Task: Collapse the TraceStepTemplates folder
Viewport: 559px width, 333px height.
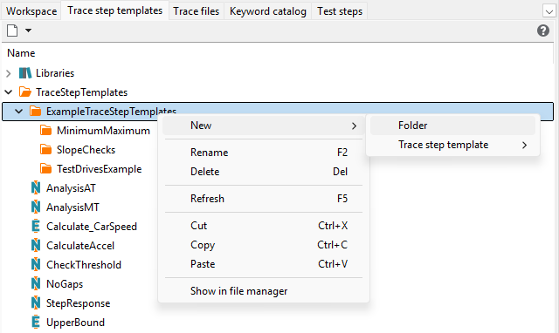Action: [x=9, y=92]
